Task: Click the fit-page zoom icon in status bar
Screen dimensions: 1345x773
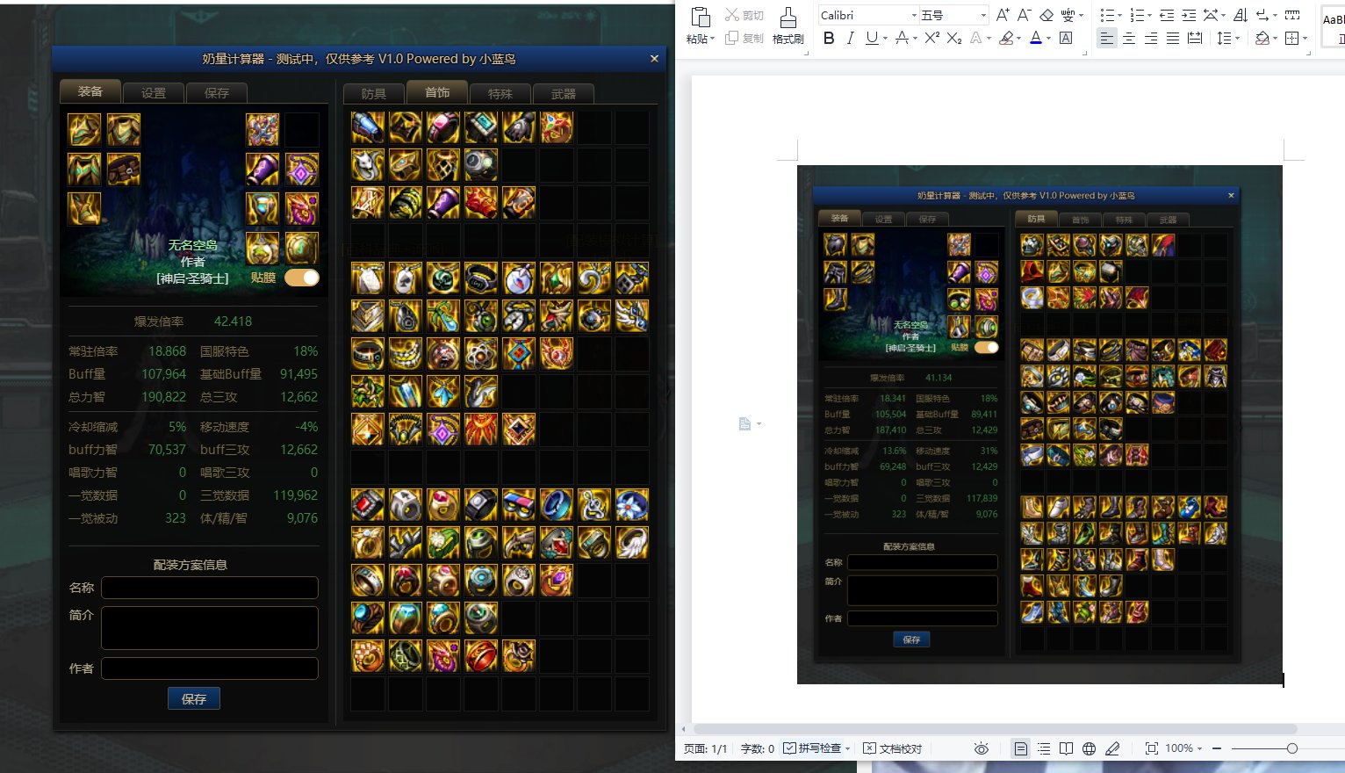Action: (x=1151, y=748)
